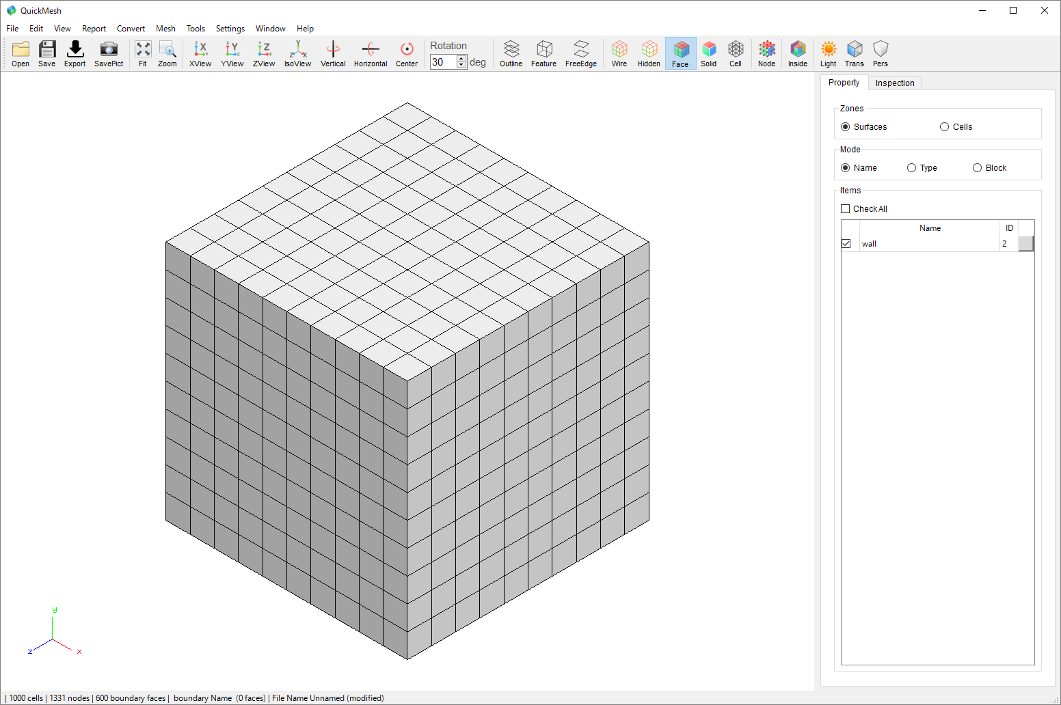Click the Name column header
This screenshot has width=1061, height=705.
[x=930, y=228]
